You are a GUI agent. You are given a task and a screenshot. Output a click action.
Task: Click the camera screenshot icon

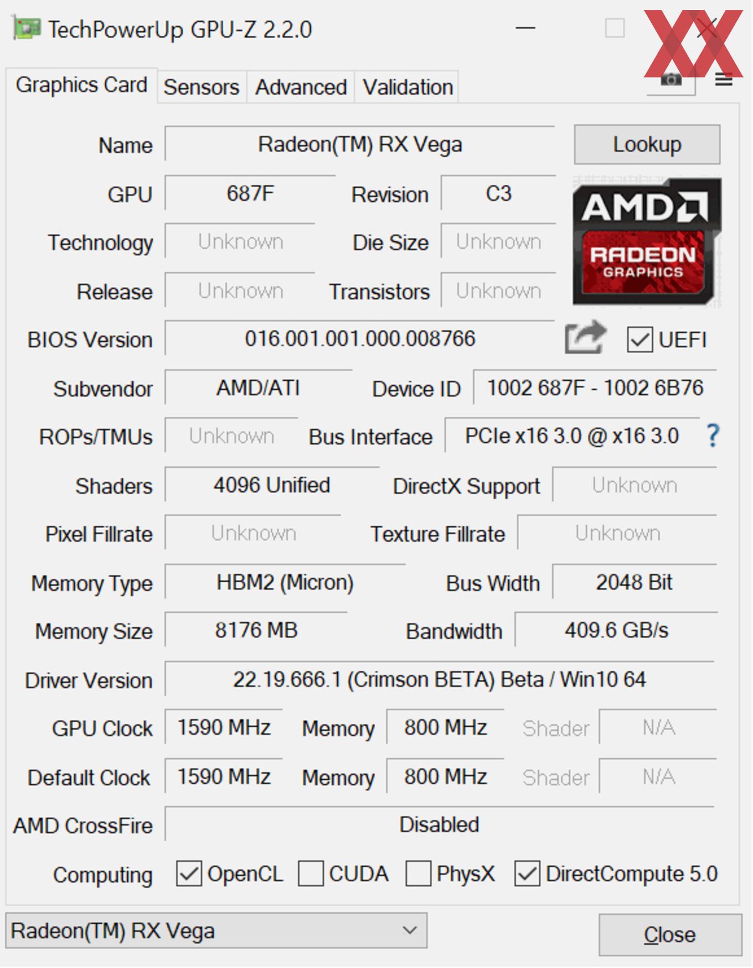tap(671, 80)
